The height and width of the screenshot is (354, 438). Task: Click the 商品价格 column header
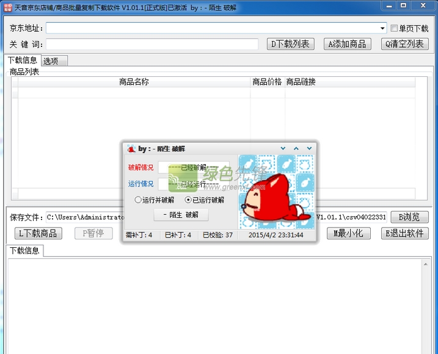[x=268, y=82]
